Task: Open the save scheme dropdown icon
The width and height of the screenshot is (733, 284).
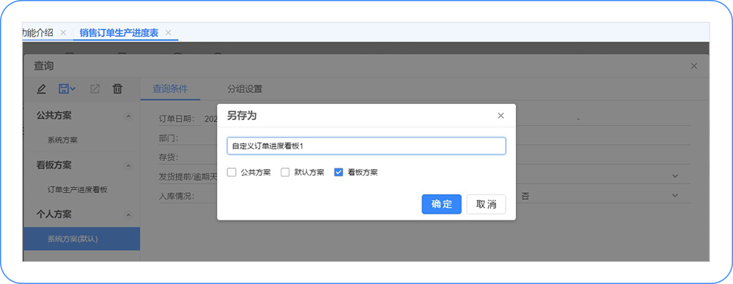Action: coord(67,89)
